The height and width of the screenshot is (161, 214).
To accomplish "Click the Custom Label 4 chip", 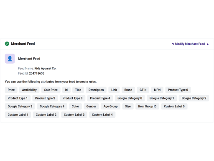I will 102,114.
